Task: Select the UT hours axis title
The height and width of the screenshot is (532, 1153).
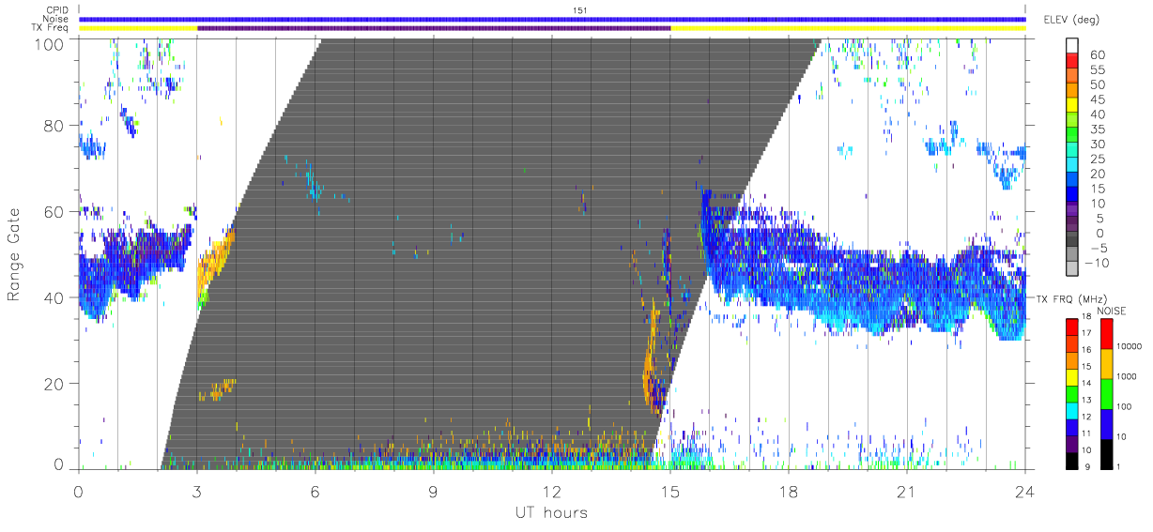Action: 550,512
